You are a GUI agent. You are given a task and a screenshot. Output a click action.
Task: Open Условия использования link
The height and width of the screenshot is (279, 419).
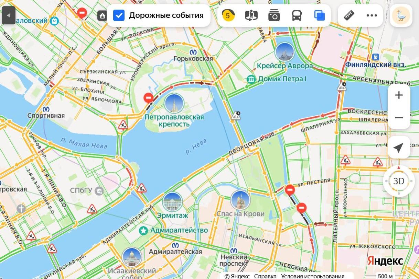[313, 276]
